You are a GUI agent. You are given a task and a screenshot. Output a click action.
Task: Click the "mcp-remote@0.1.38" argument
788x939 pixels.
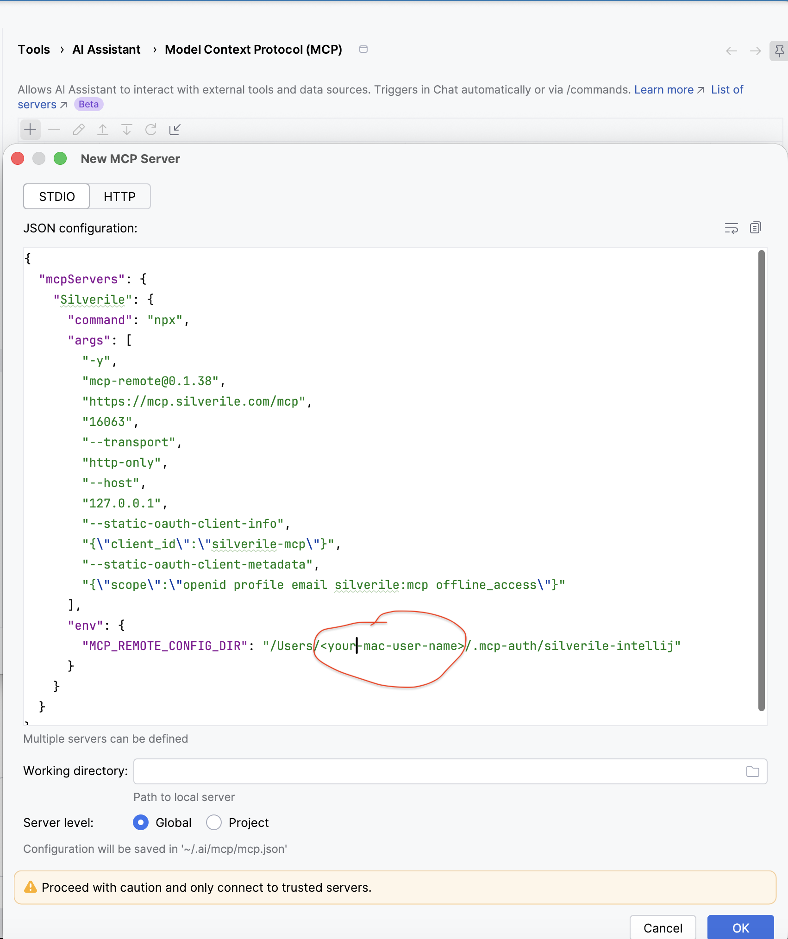click(150, 381)
